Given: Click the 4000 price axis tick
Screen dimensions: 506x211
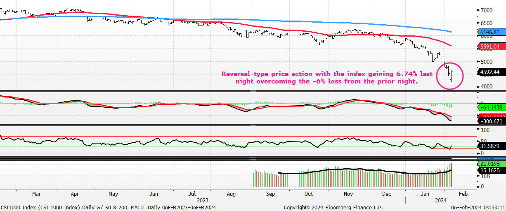Looking at the screenshot, I should click(x=486, y=87).
